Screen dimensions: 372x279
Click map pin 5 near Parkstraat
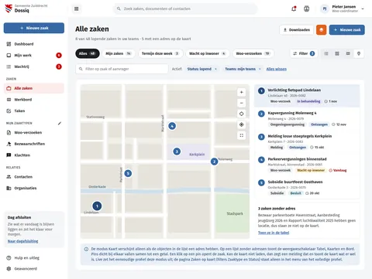pos(128,173)
